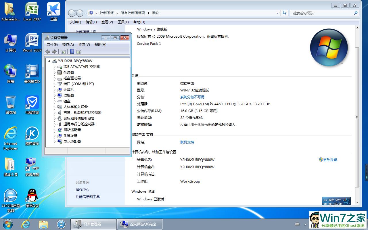Expand the 网络适配器 device category
Screen dimensions: 368x230
[x=55, y=130]
